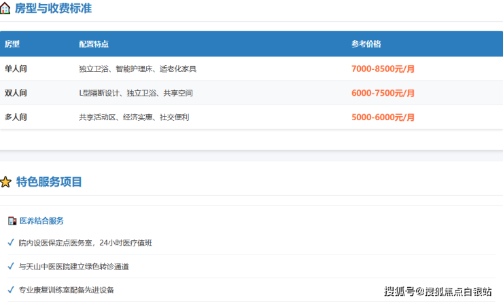503x302 pixels.
Task: Click the checkmark before 专业康复训练室
Action: [x=10, y=289]
